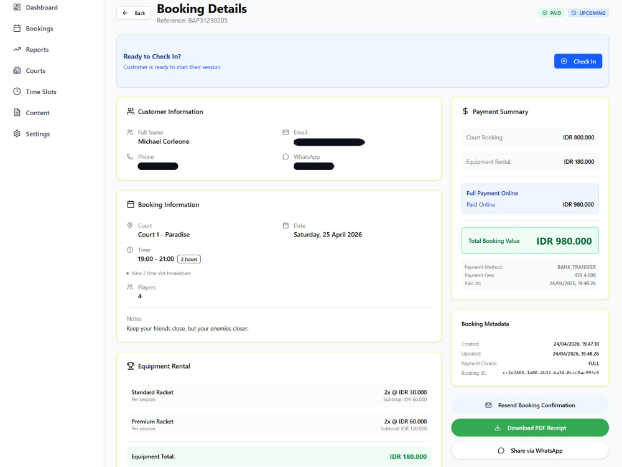Go back using the Back button
The image size is (622, 467).
pos(133,13)
